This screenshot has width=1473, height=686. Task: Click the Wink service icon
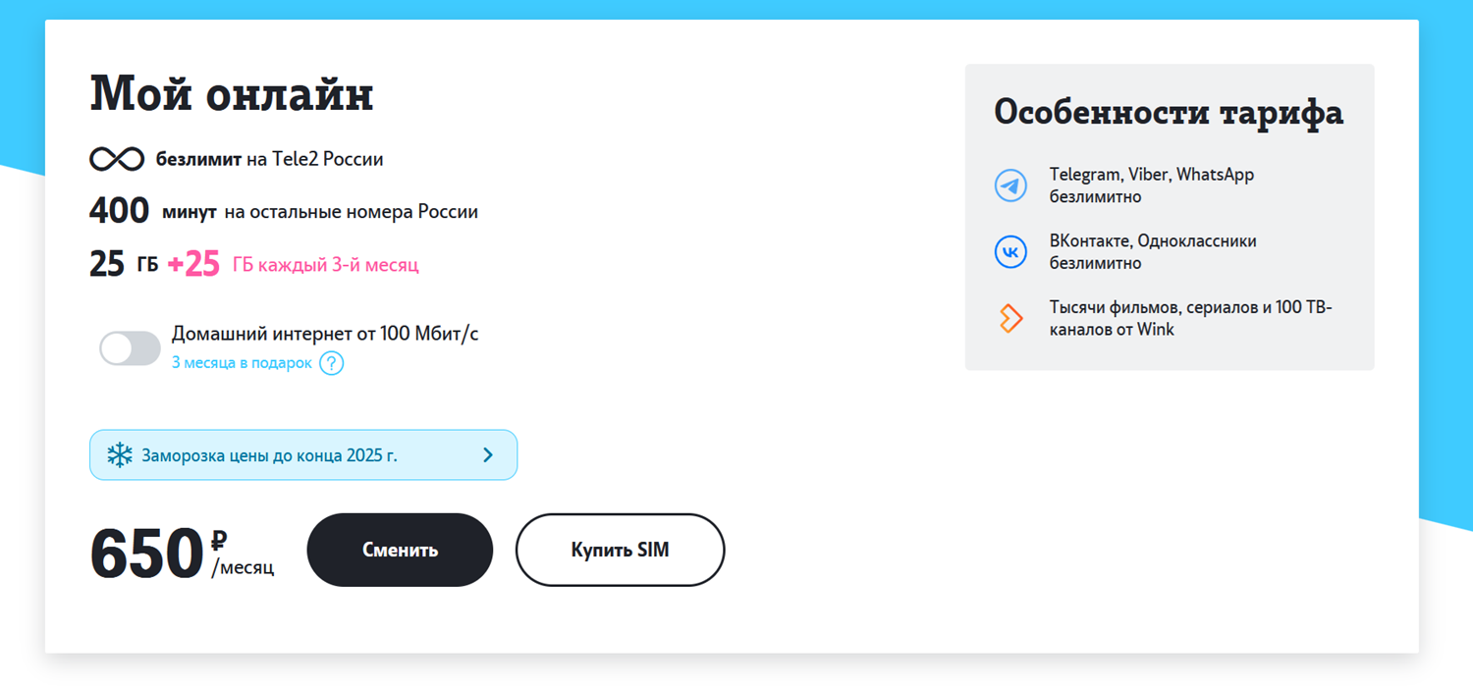pyautogui.click(x=1010, y=318)
